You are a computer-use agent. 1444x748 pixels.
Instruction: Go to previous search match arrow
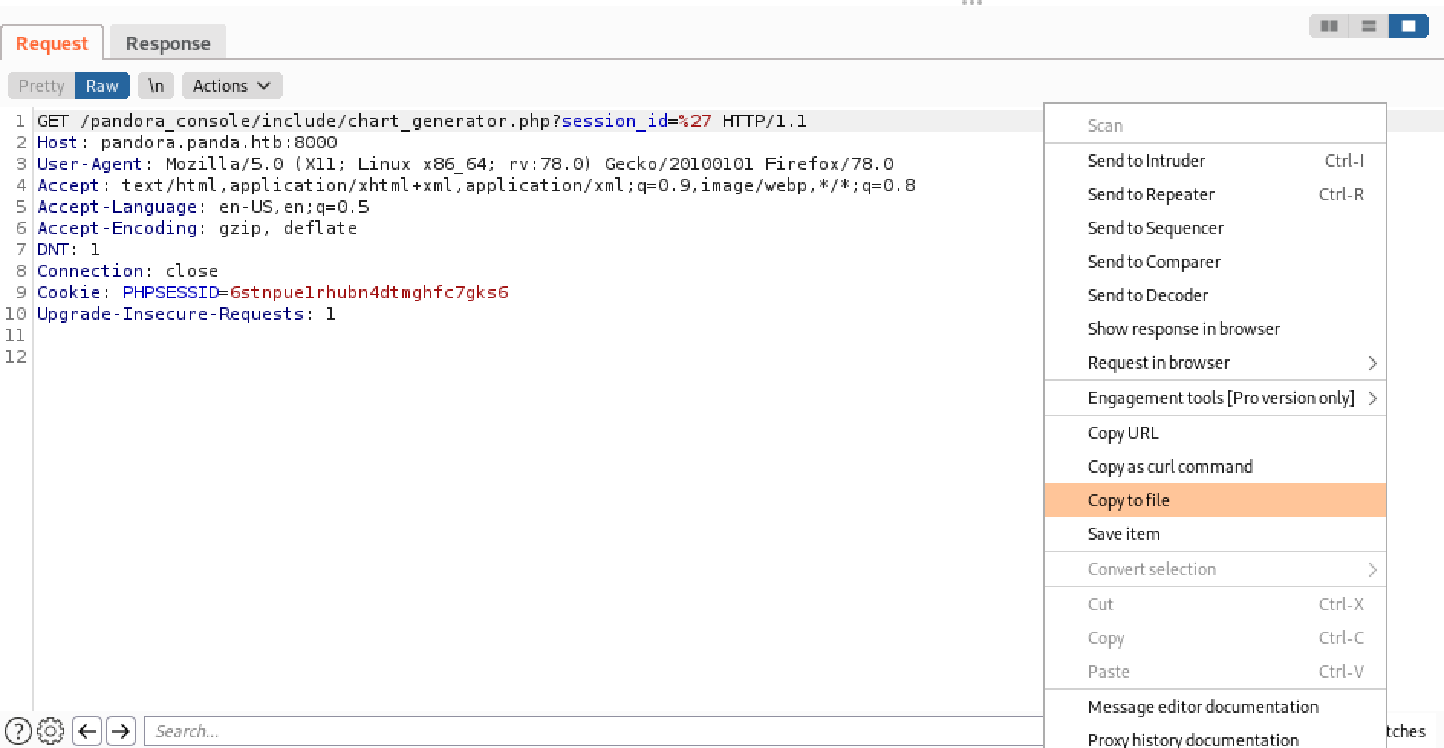(87, 731)
